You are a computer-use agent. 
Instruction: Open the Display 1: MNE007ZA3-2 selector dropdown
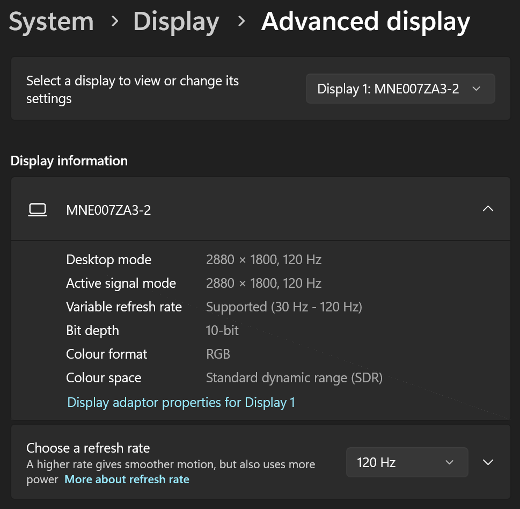[x=400, y=89]
